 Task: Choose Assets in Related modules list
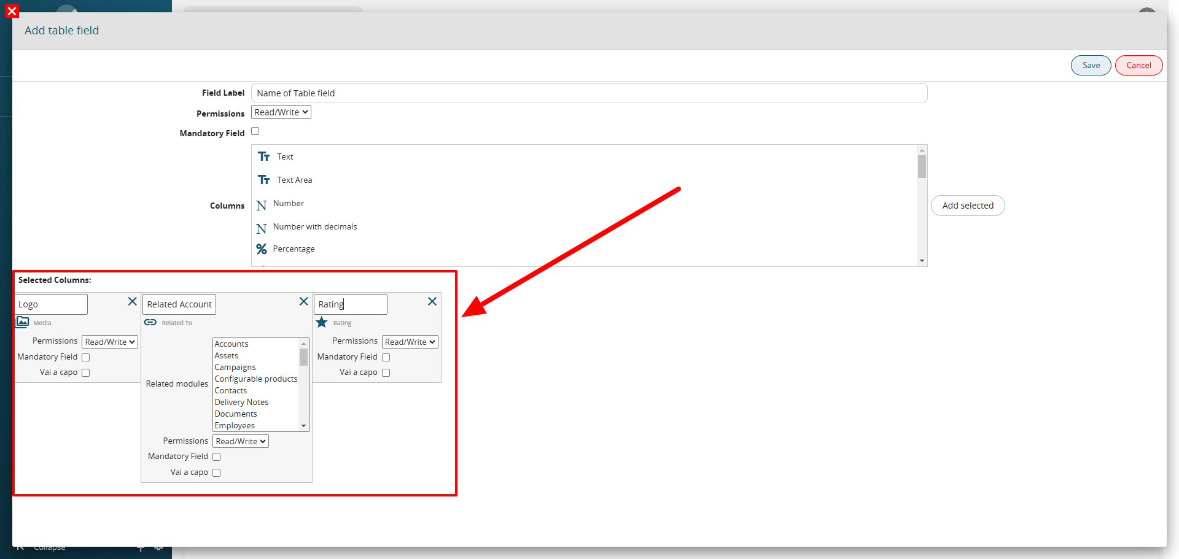tap(255, 355)
